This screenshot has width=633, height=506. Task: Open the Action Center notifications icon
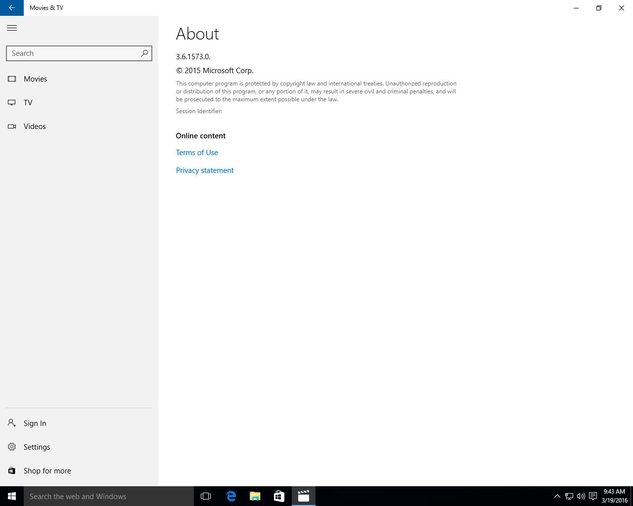tap(593, 496)
